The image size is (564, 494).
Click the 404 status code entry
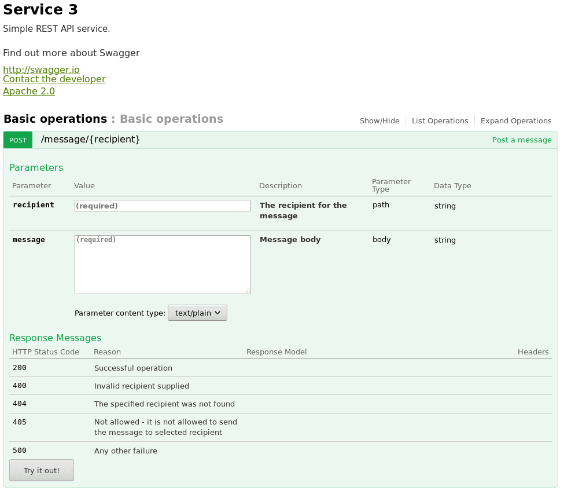(20, 404)
